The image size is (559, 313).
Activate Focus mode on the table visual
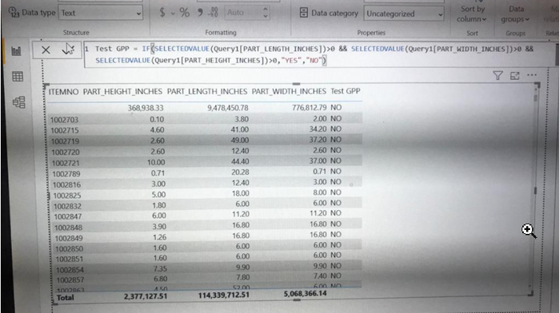click(x=515, y=76)
